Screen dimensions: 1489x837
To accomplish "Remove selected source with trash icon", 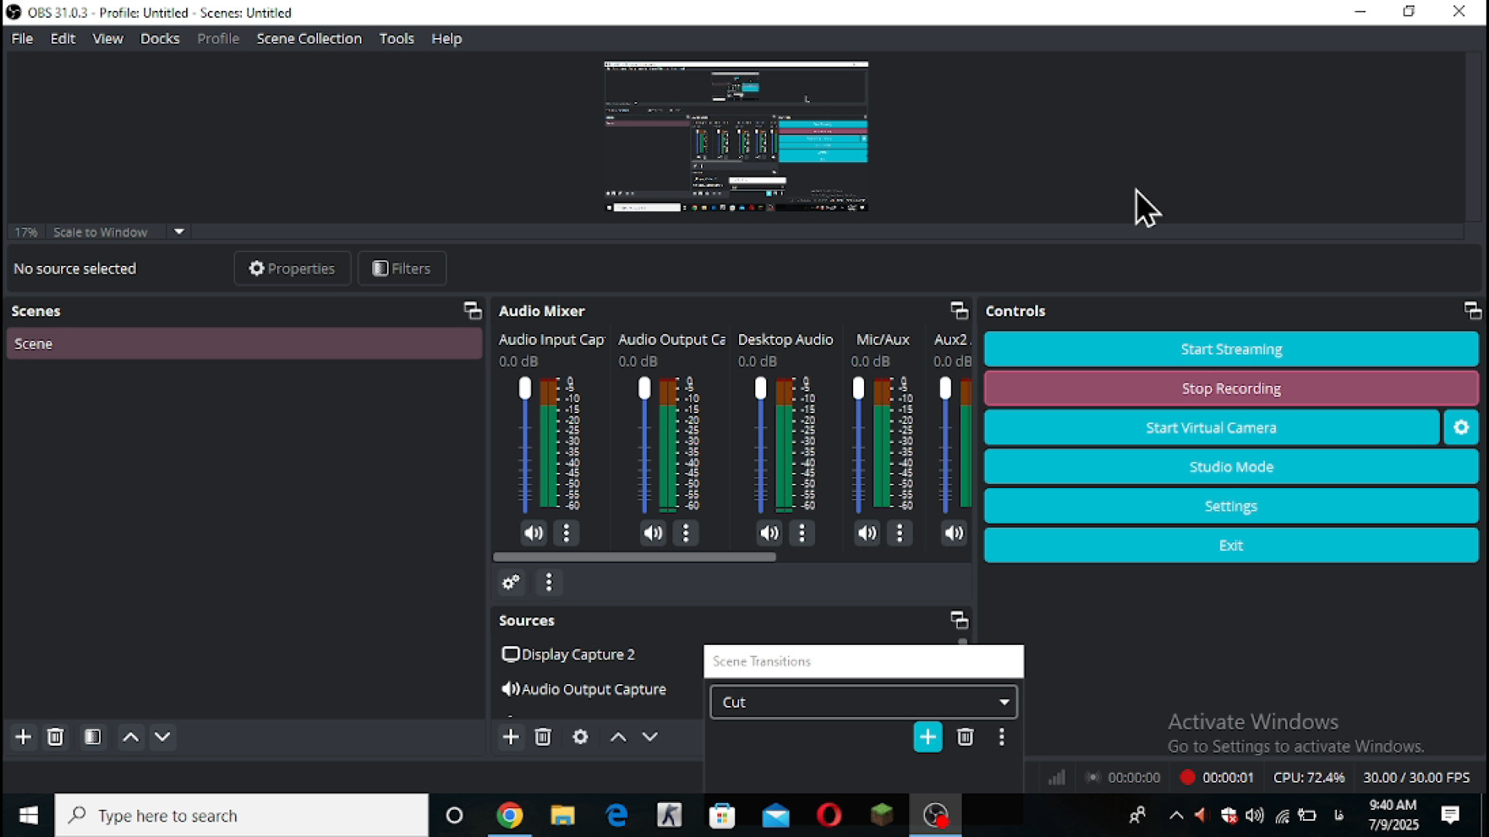I will tap(543, 737).
